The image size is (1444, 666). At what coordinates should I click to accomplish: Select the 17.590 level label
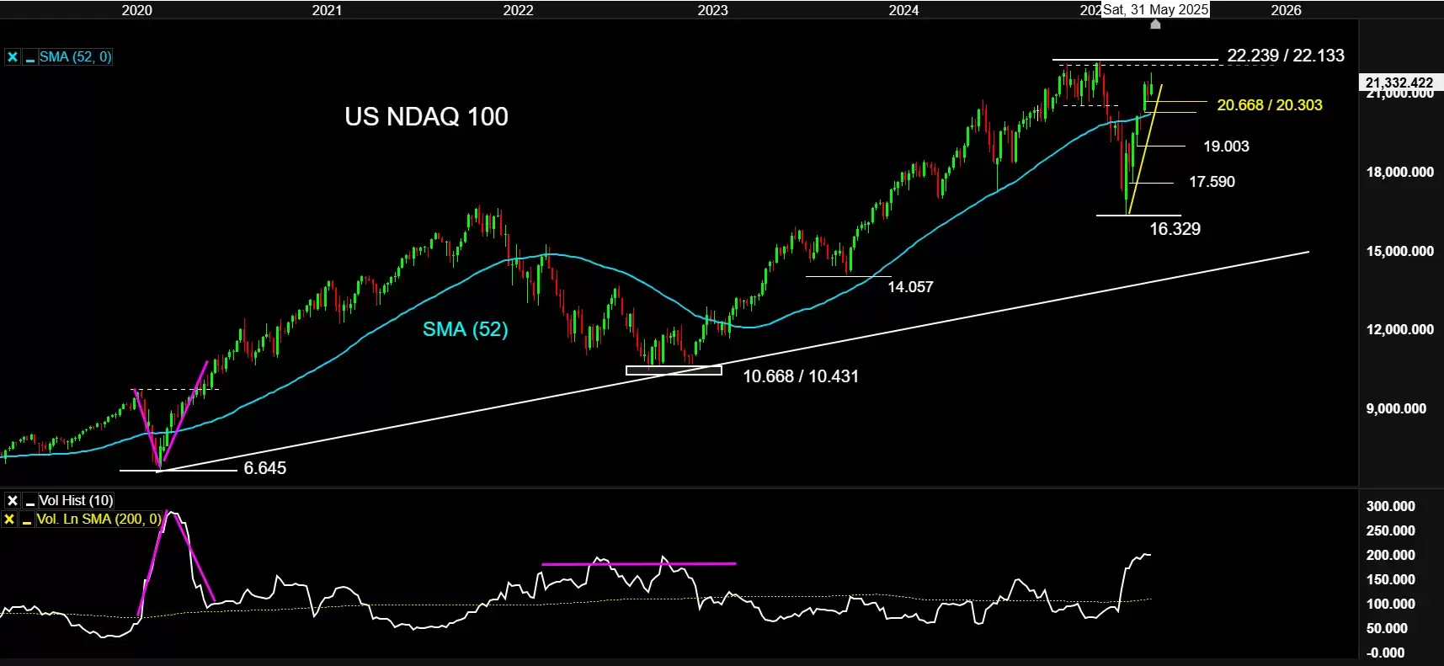click(1212, 182)
